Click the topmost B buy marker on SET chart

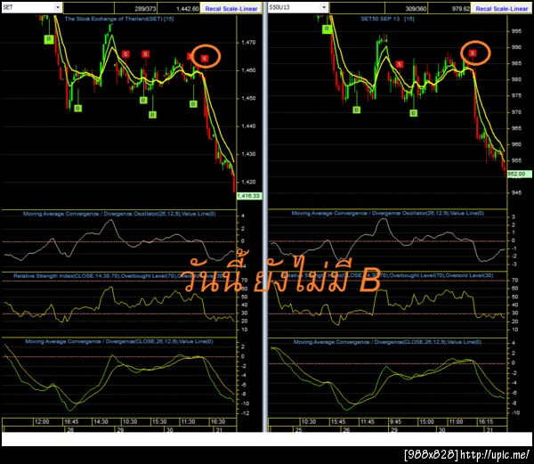49,39
